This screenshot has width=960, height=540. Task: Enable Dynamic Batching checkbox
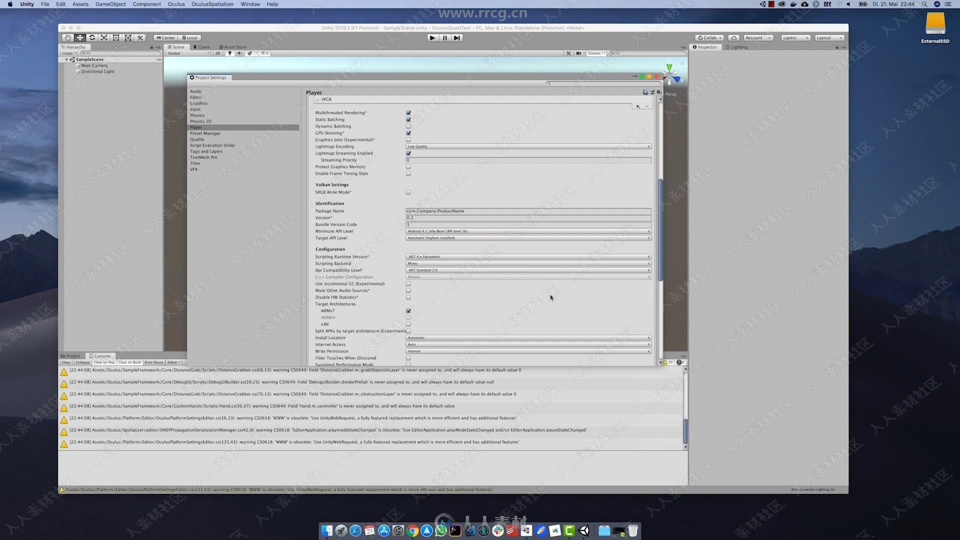408,126
